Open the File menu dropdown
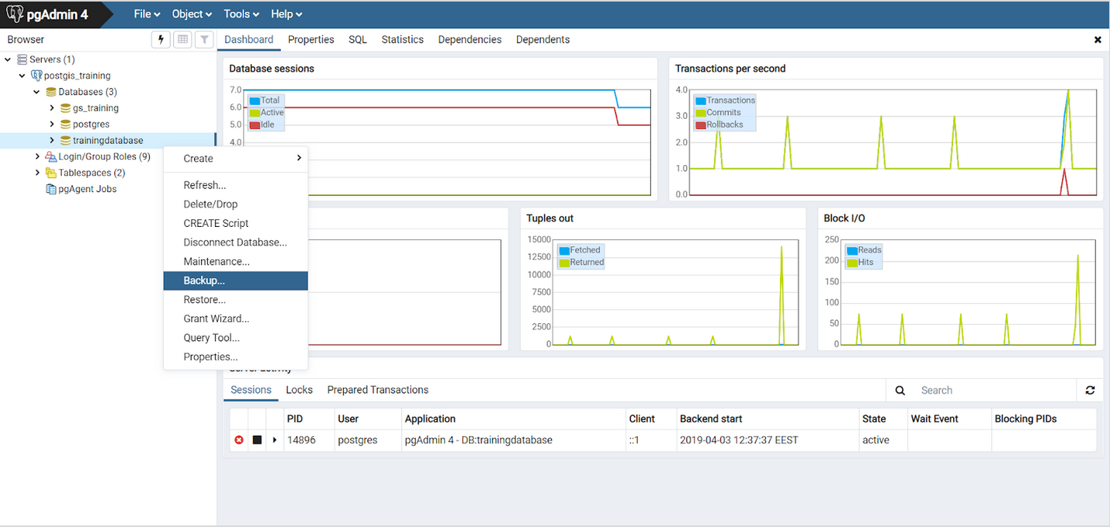Image resolution: width=1110 pixels, height=527 pixels. point(147,14)
